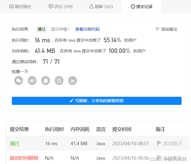Share result via WeChat icon

pyautogui.click(x=19, y=81)
